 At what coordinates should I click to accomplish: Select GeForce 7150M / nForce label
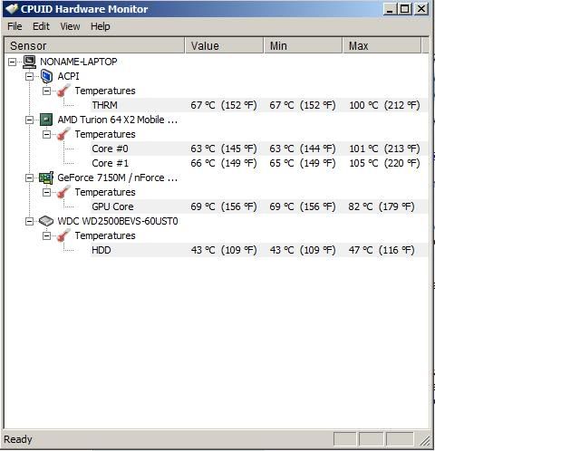(118, 178)
